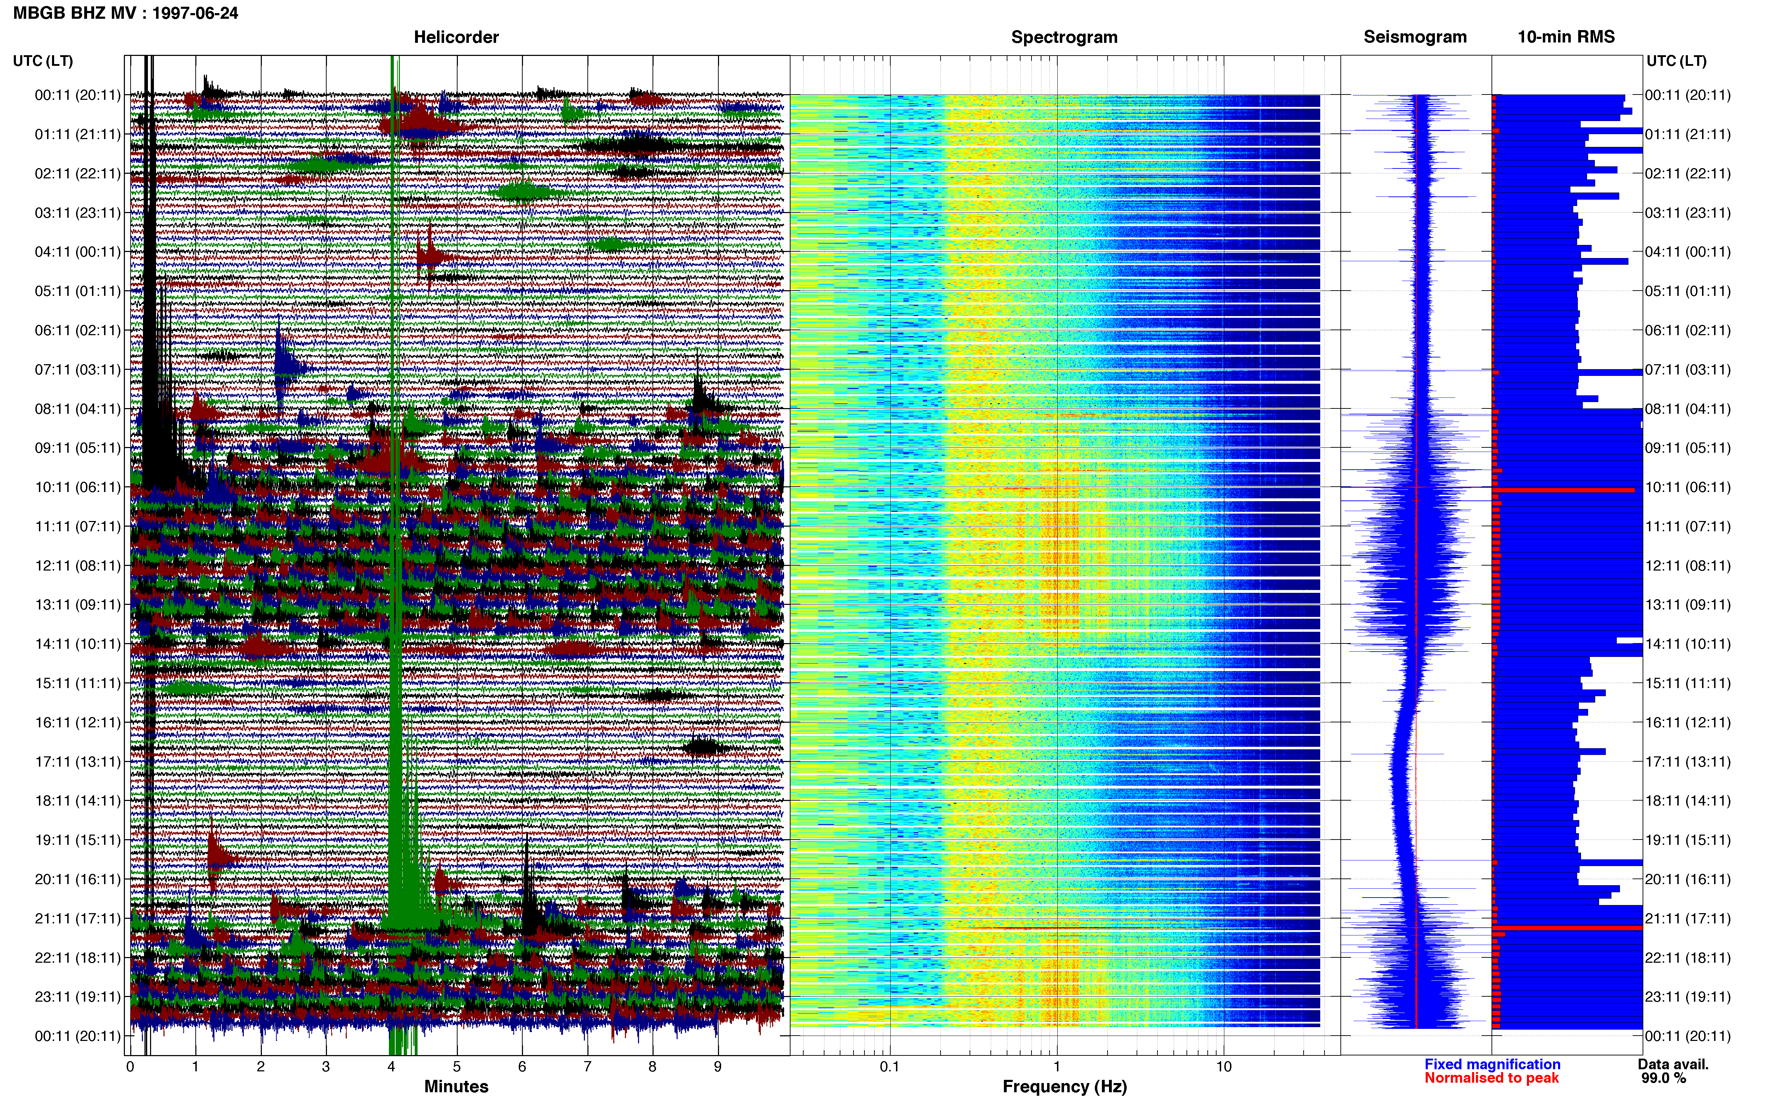Select the '10-min RMS' panel heading
This screenshot has width=1776, height=1111.
[1566, 37]
